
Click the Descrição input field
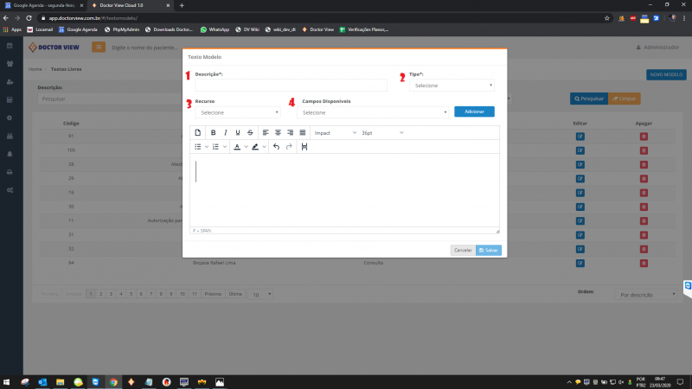291,86
